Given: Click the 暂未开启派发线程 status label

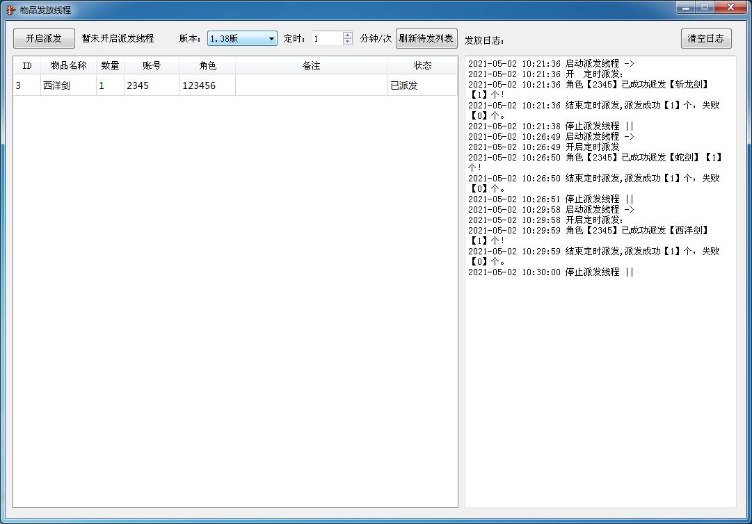Looking at the screenshot, I should [118, 38].
